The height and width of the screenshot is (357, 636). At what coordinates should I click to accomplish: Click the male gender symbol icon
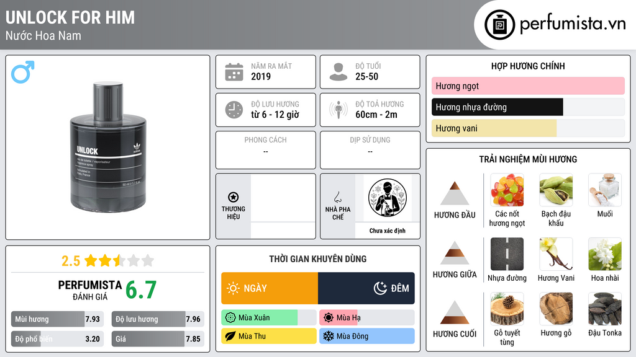pyautogui.click(x=23, y=72)
